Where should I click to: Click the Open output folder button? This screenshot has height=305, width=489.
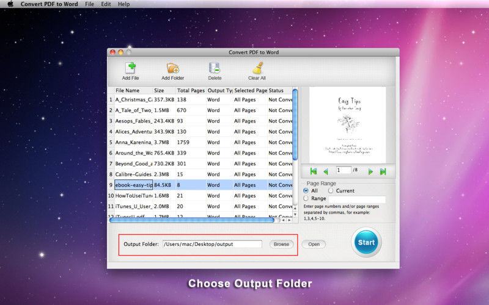tap(314, 245)
